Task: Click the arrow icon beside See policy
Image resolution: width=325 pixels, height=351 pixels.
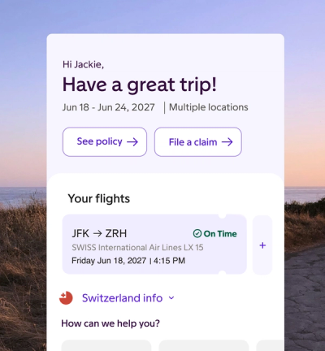Action: point(132,142)
